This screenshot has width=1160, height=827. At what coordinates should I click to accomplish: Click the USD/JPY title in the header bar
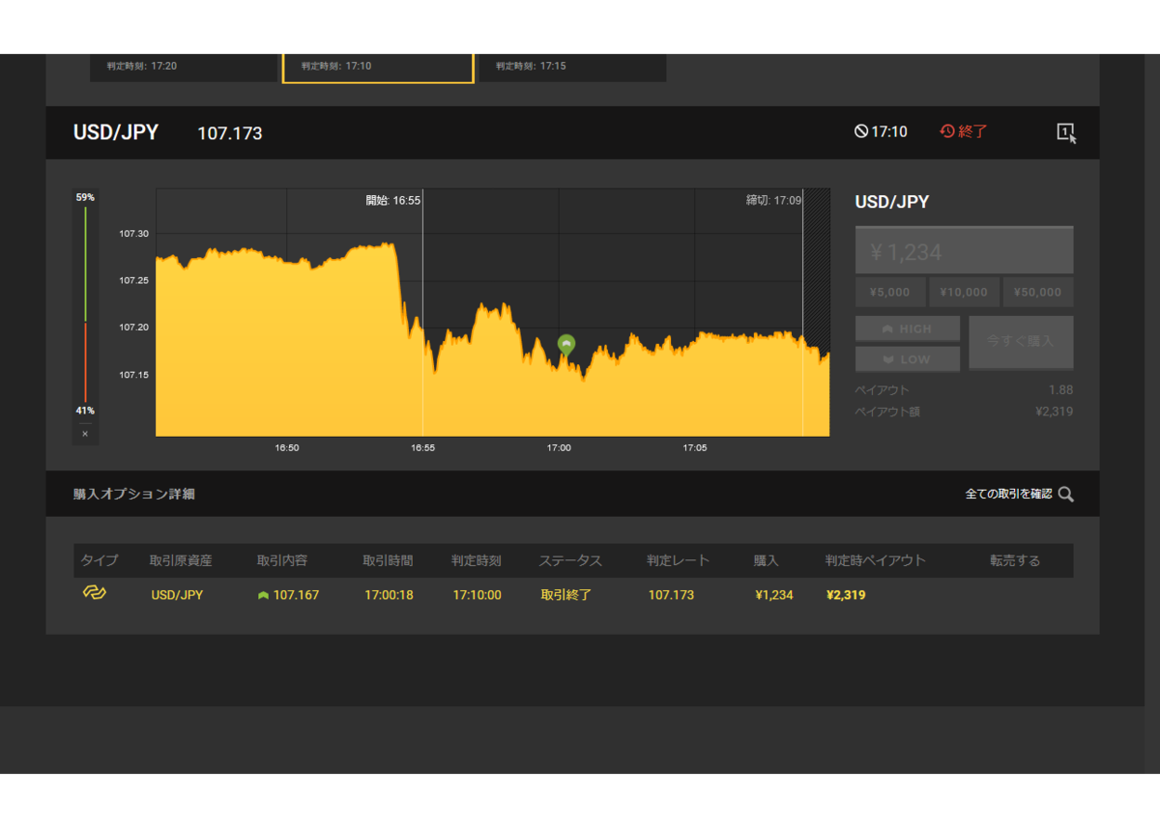116,132
